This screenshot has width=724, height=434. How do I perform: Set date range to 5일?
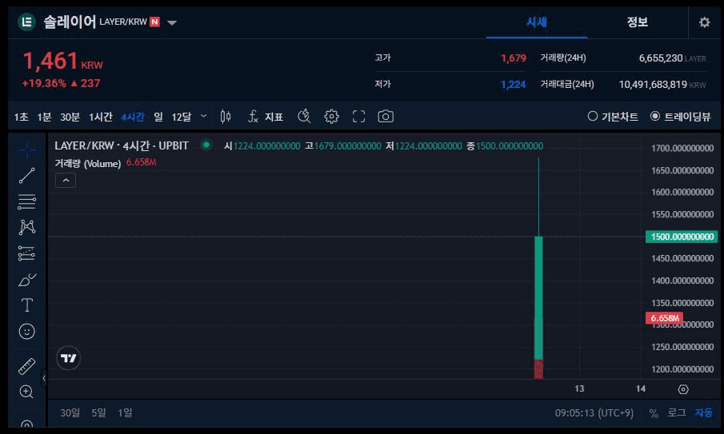pyautogui.click(x=99, y=412)
